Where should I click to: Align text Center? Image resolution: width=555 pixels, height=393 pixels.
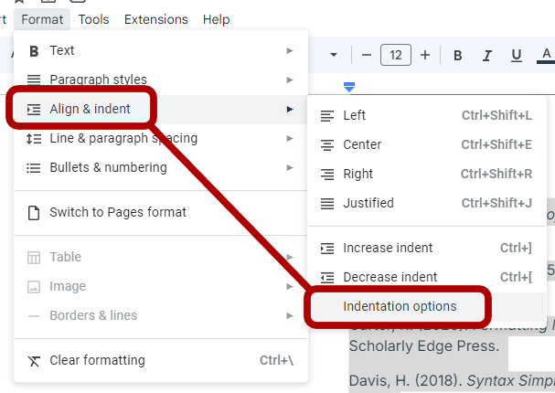pyautogui.click(x=427, y=144)
